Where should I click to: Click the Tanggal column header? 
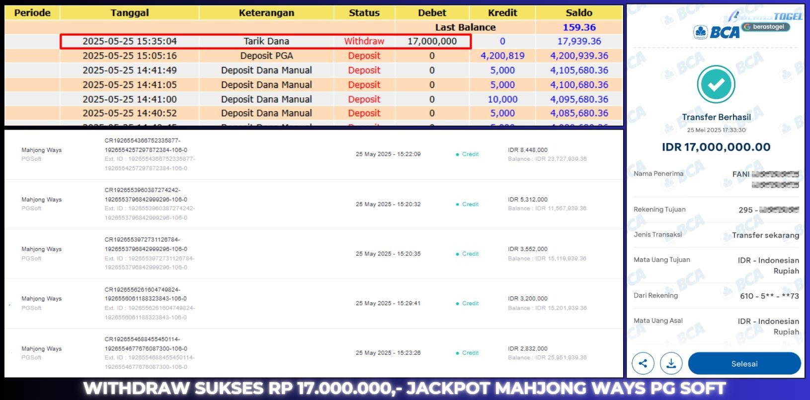click(x=130, y=13)
